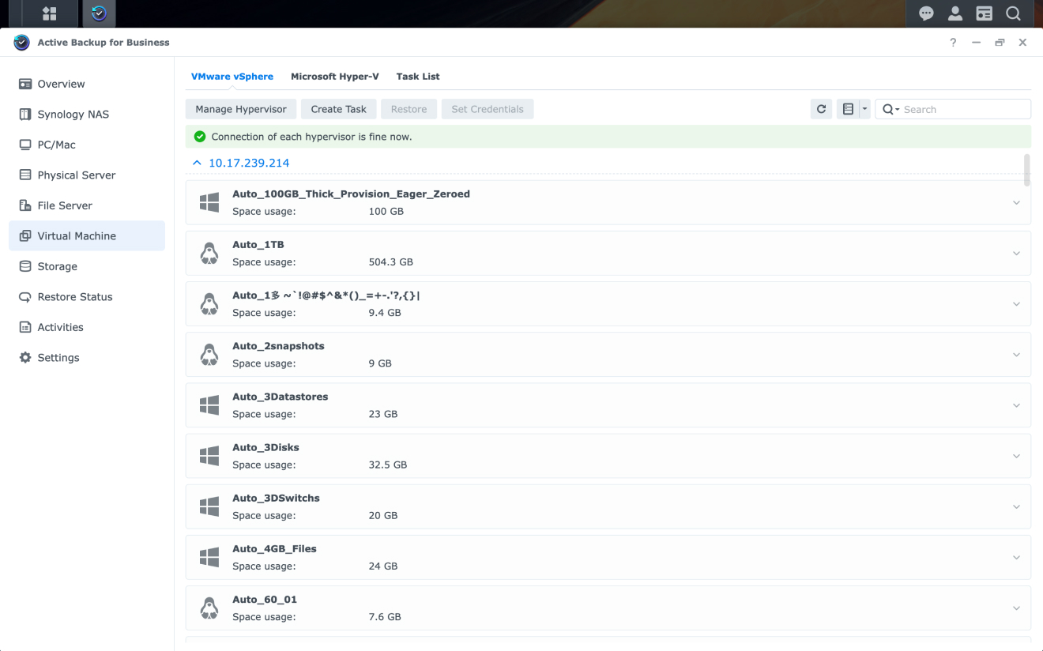Screen dimensions: 1043x651
Task: Open the search filter dropdown
Action: (x=897, y=108)
